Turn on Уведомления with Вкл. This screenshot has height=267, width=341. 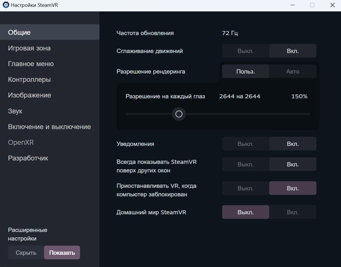point(293,144)
